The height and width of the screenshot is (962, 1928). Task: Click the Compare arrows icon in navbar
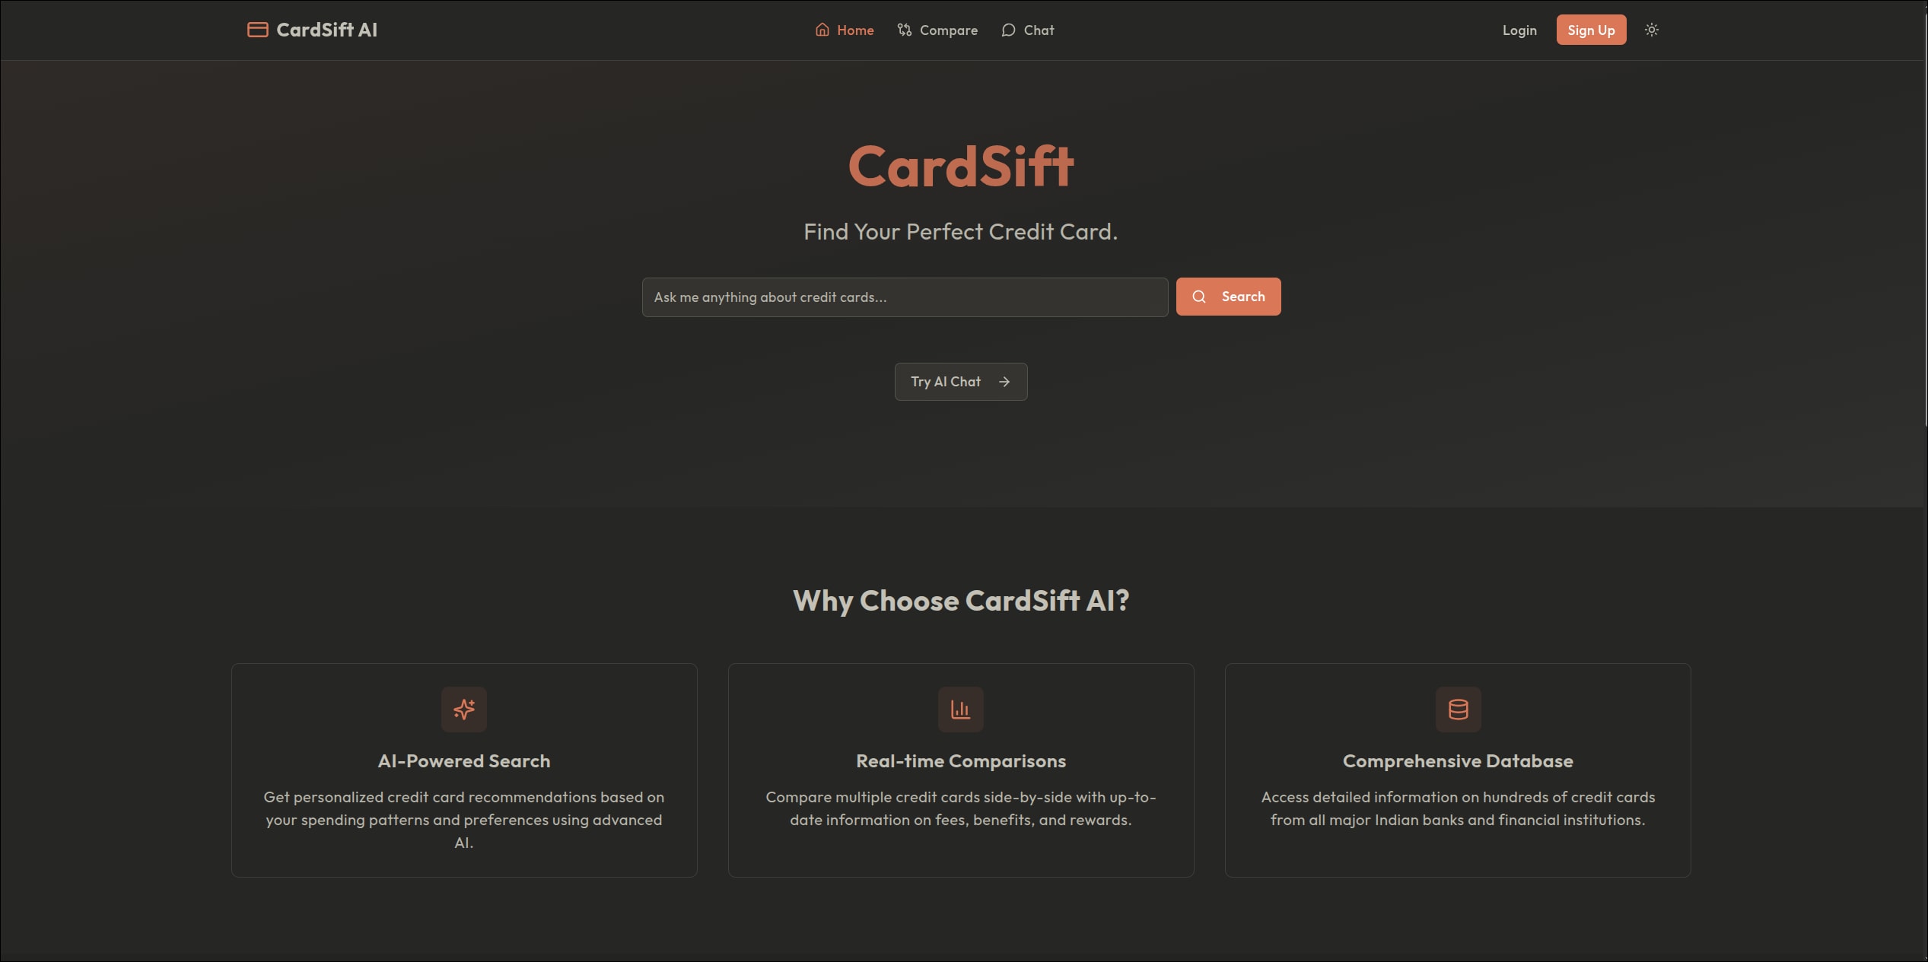[904, 30]
